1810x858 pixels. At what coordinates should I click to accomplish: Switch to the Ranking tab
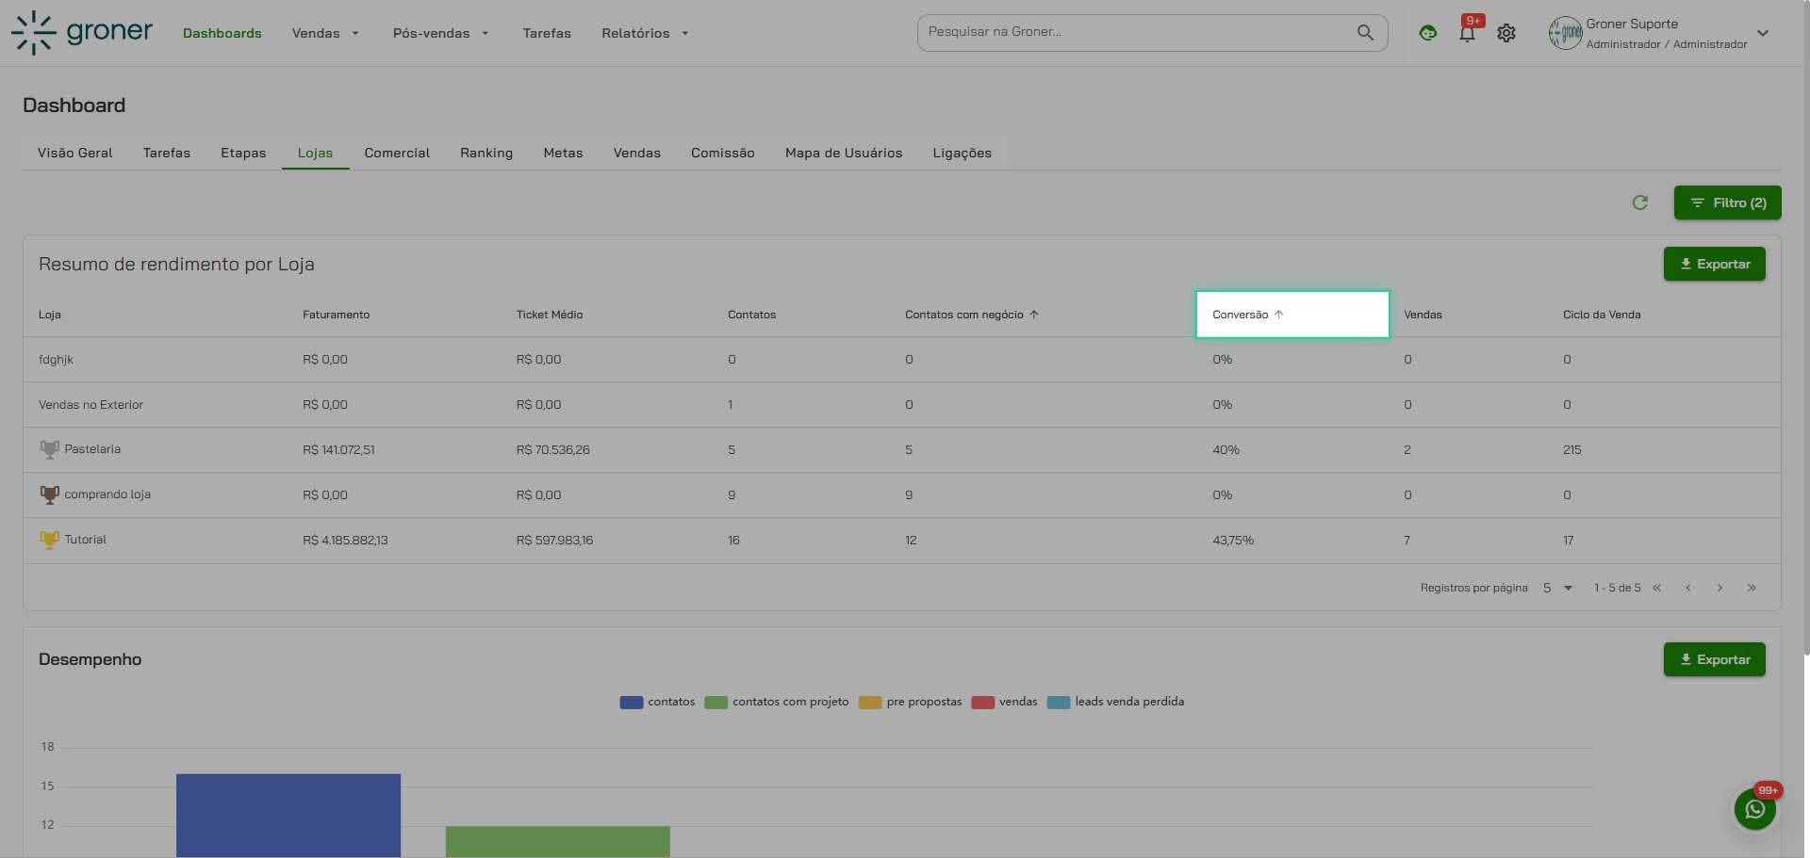coord(486,153)
